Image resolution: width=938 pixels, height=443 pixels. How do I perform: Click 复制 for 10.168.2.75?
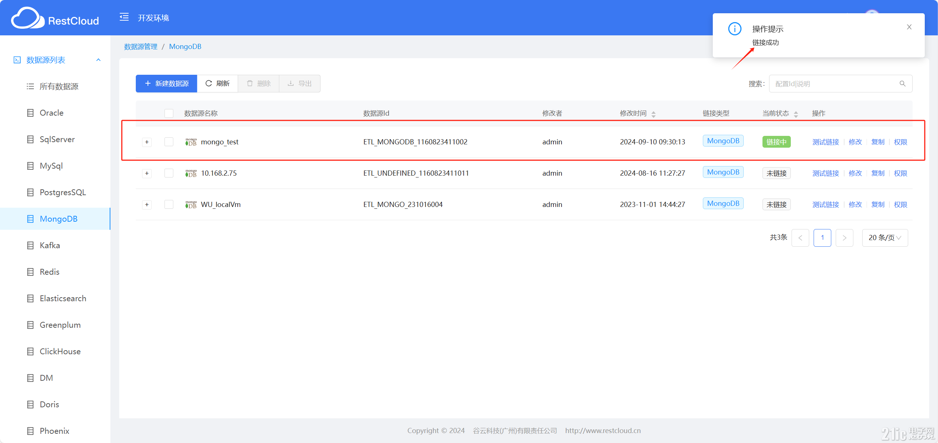(x=878, y=173)
